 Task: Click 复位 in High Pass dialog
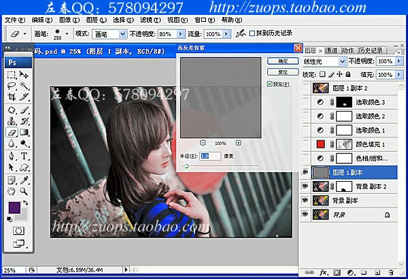tap(283, 72)
